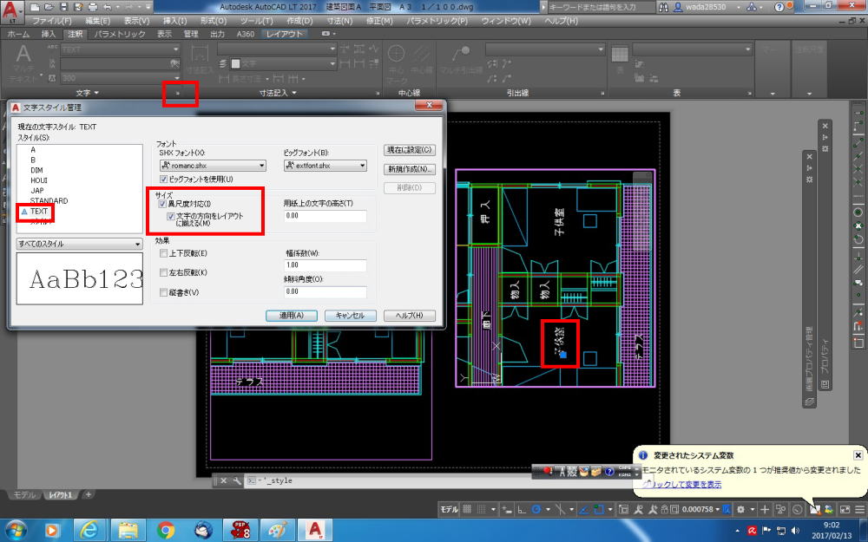
Task: Open the 形式(O) menu
Action: 214,21
